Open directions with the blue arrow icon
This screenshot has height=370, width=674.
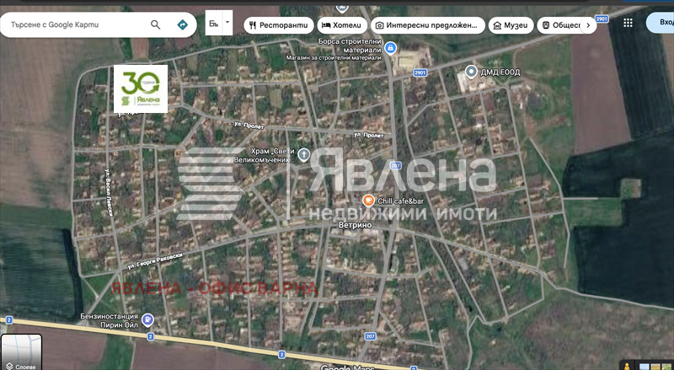point(182,25)
